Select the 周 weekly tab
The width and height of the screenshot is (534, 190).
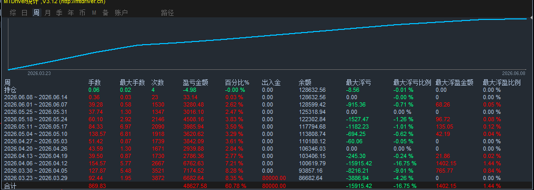click(x=36, y=13)
